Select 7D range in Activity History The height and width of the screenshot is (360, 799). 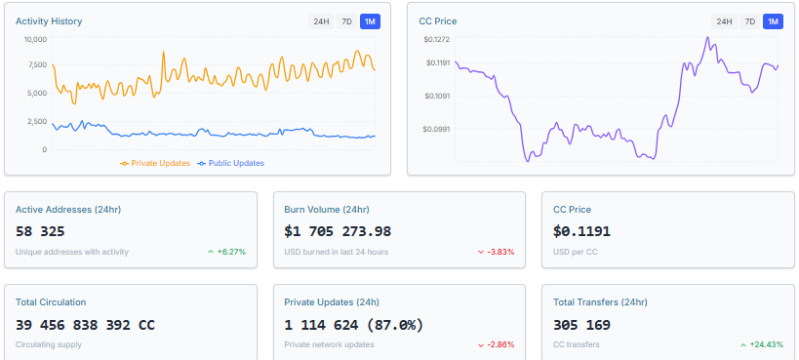347,21
